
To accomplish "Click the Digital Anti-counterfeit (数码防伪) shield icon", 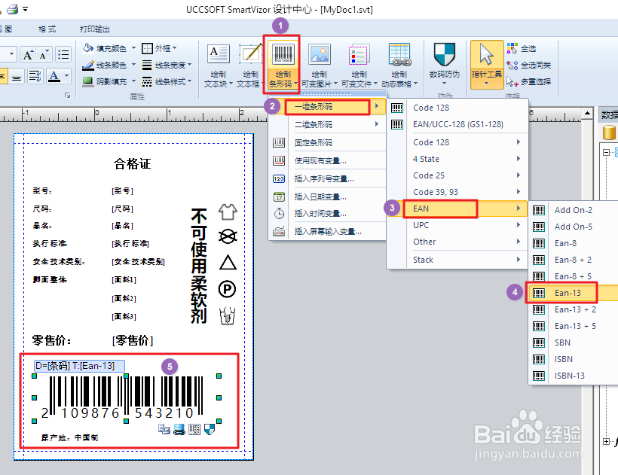I will click(x=444, y=54).
